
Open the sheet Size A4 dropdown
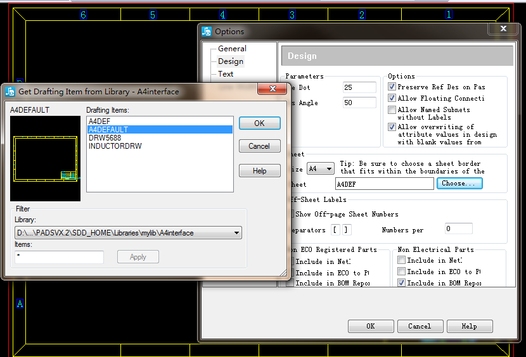point(321,168)
